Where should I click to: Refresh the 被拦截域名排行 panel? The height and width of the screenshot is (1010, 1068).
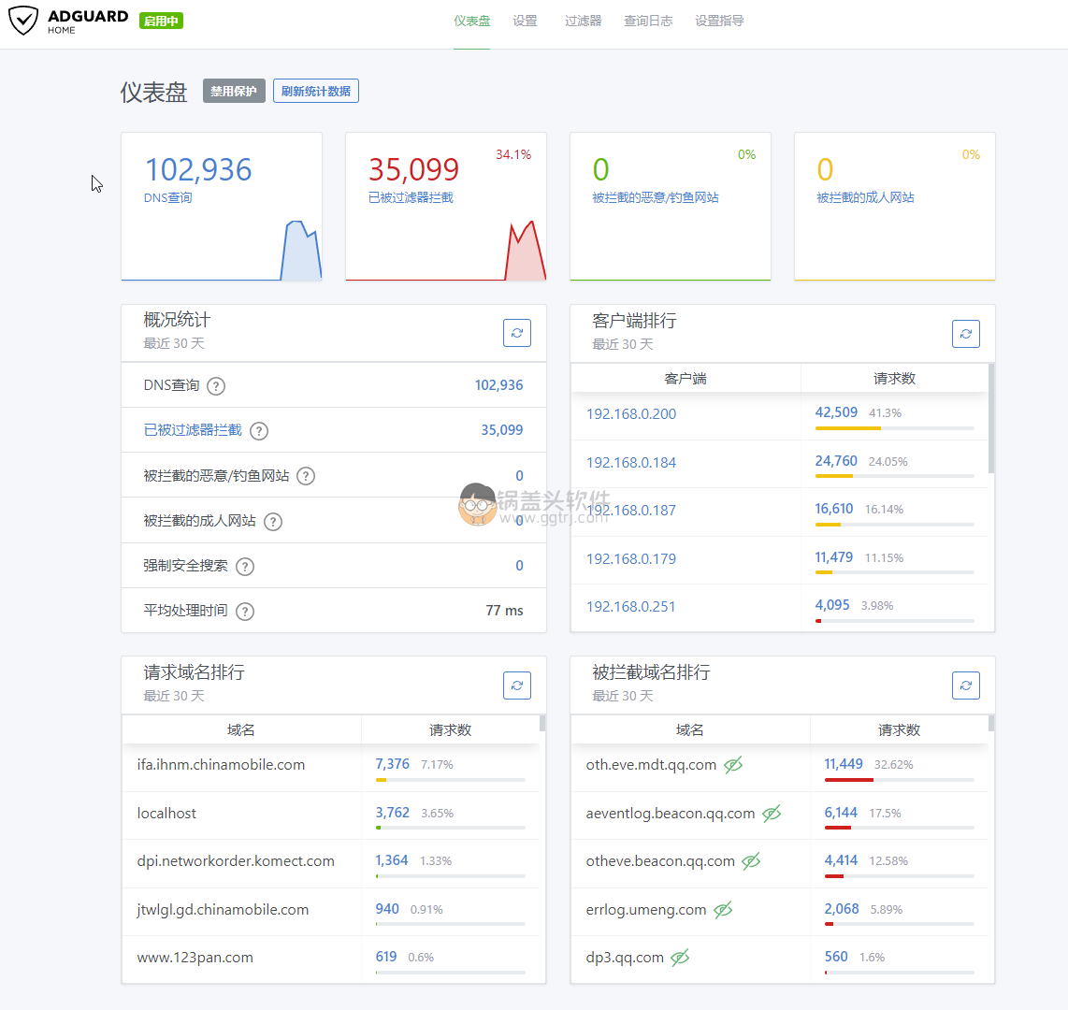[965, 685]
